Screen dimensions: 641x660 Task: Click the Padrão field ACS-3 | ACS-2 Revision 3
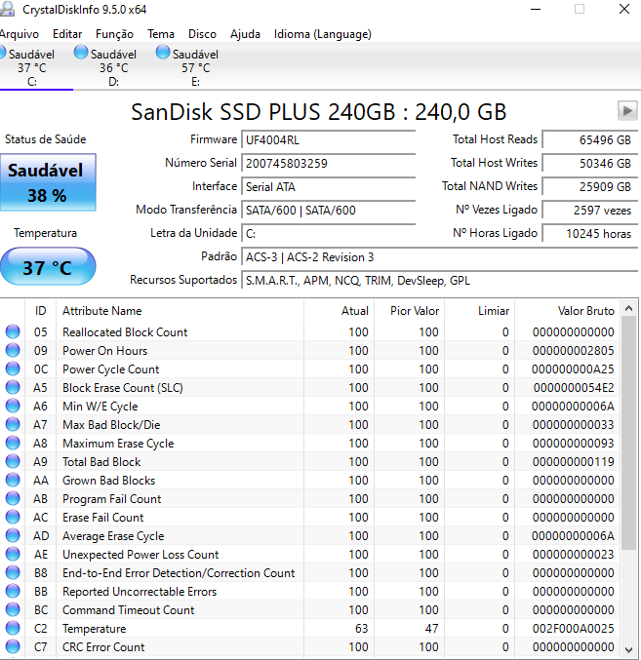tap(440, 257)
